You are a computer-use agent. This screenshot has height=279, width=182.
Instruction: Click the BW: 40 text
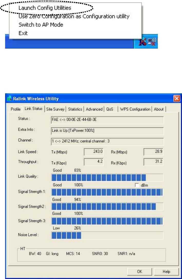pyautogui.click(x=35, y=254)
